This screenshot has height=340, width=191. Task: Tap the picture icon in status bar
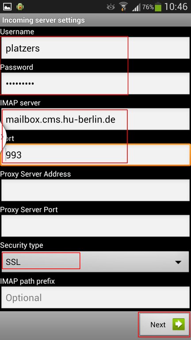click(x=7, y=7)
